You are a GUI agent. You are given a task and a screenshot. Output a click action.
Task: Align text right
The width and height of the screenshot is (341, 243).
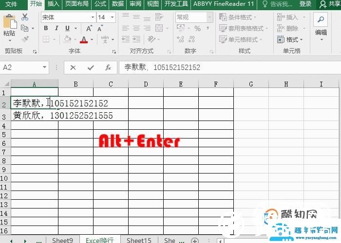(147, 28)
